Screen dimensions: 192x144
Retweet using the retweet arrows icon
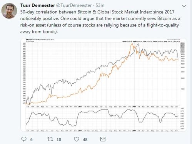pyautogui.click(x=50, y=139)
